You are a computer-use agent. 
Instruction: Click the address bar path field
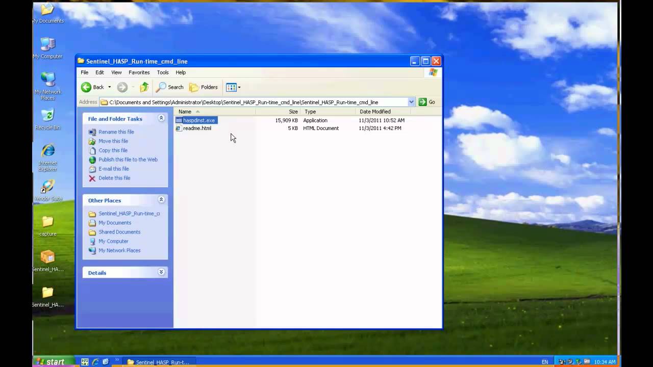(x=257, y=102)
